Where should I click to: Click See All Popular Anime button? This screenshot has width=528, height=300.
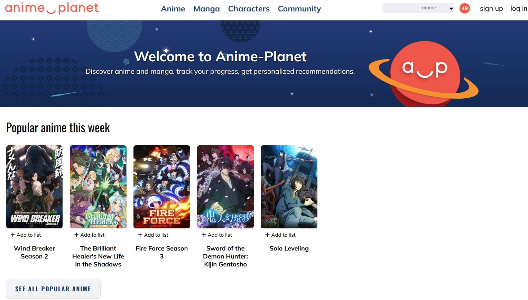pos(53,289)
